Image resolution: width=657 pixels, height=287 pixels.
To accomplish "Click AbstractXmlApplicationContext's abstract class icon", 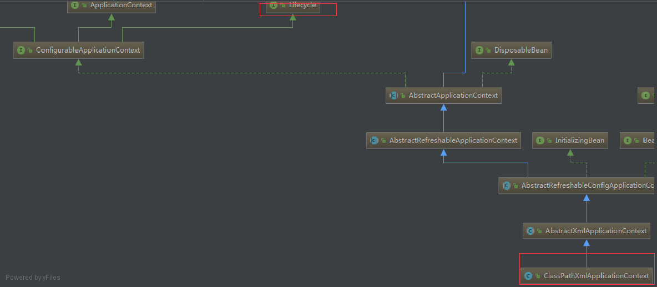I will (530, 231).
